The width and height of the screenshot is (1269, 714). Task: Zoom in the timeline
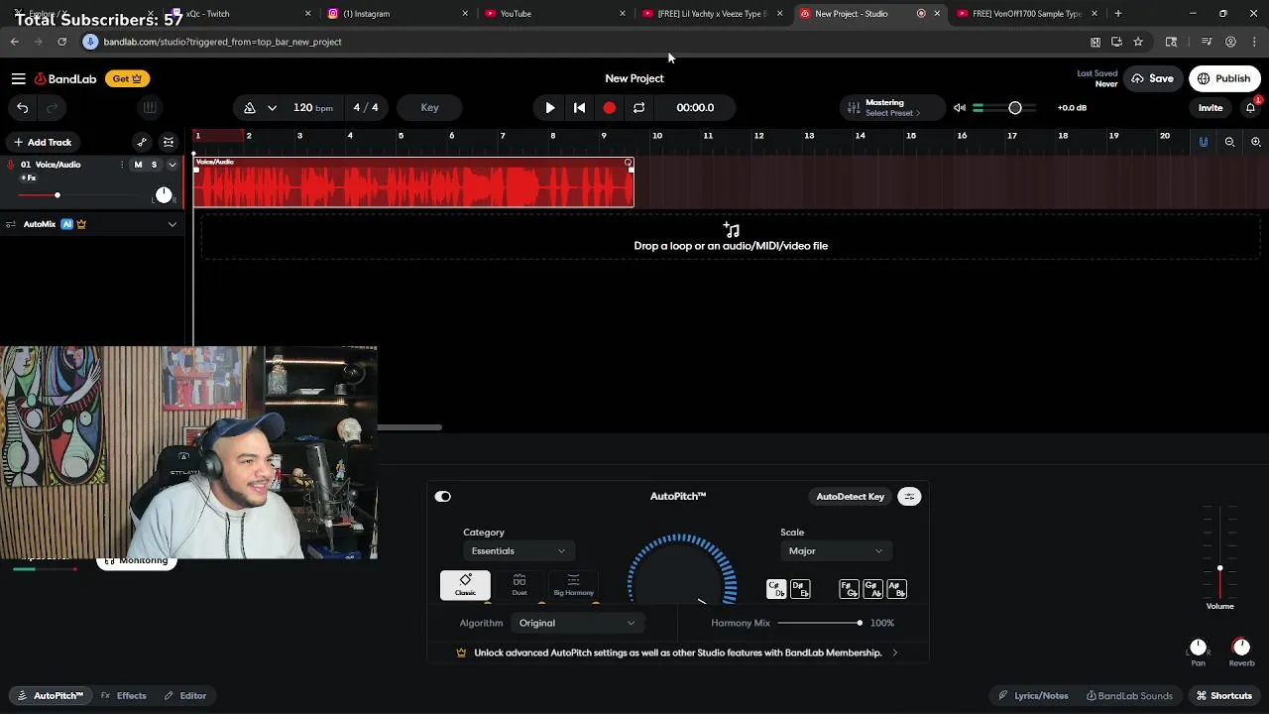coord(1255,143)
